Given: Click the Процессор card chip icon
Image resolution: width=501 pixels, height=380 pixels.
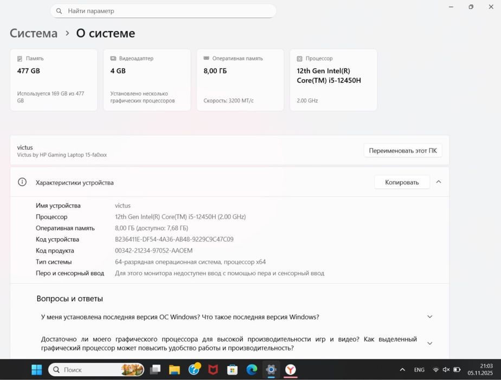Looking at the screenshot, I should coord(299,59).
